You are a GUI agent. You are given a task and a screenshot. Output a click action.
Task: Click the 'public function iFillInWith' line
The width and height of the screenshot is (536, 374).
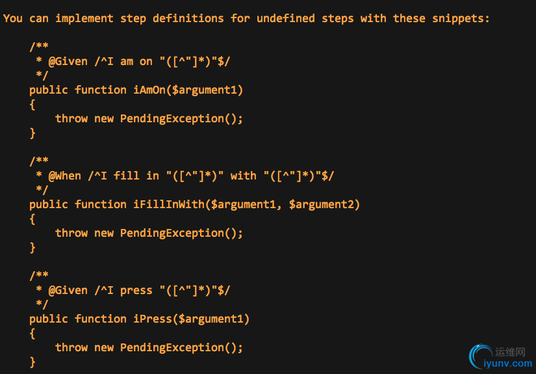point(194,205)
